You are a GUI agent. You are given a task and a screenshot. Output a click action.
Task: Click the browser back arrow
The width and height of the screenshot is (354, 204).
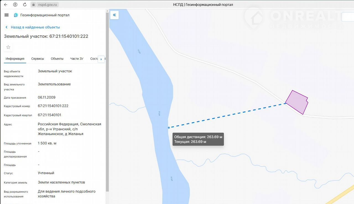[x=6, y=5]
